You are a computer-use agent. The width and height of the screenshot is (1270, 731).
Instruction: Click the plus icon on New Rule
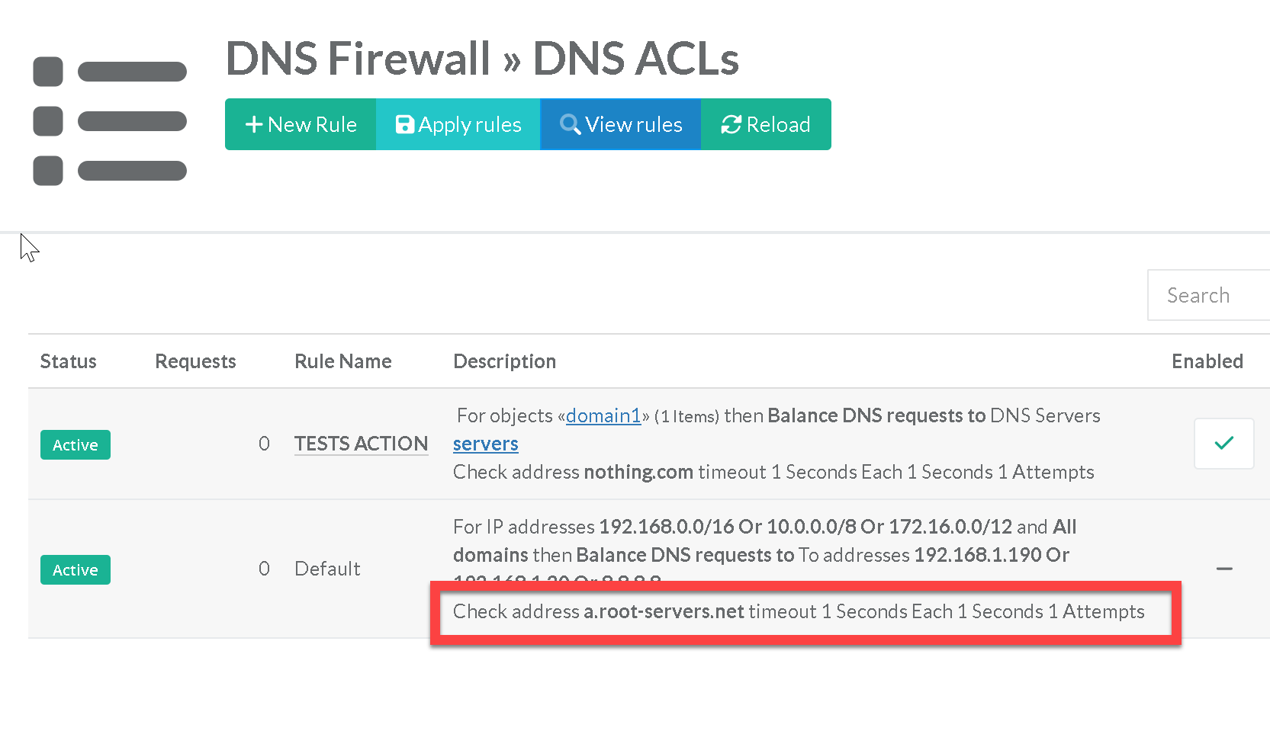254,124
